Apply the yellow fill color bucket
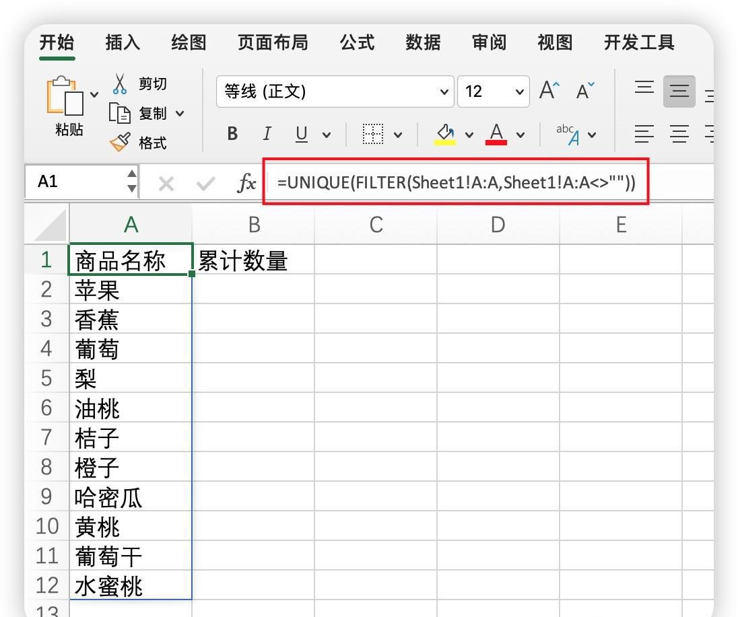Viewport: 738px width, 617px height. point(445,134)
